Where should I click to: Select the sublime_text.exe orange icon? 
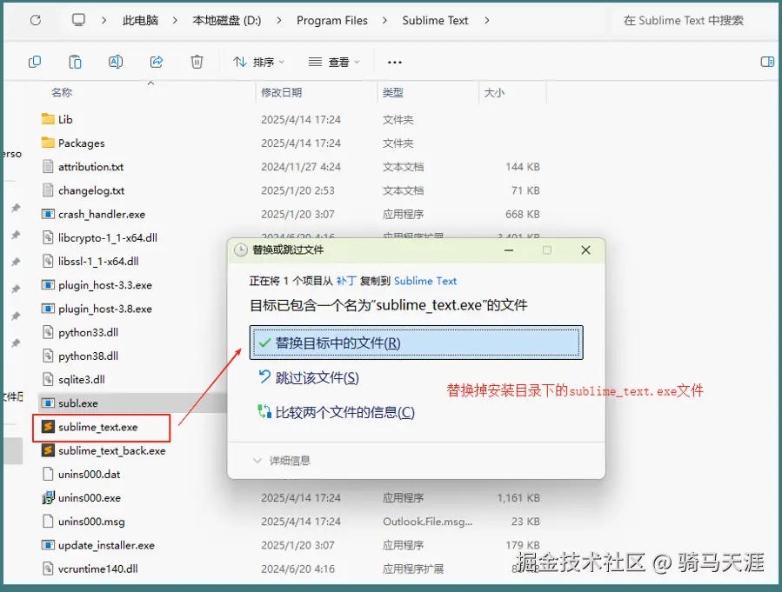48,427
